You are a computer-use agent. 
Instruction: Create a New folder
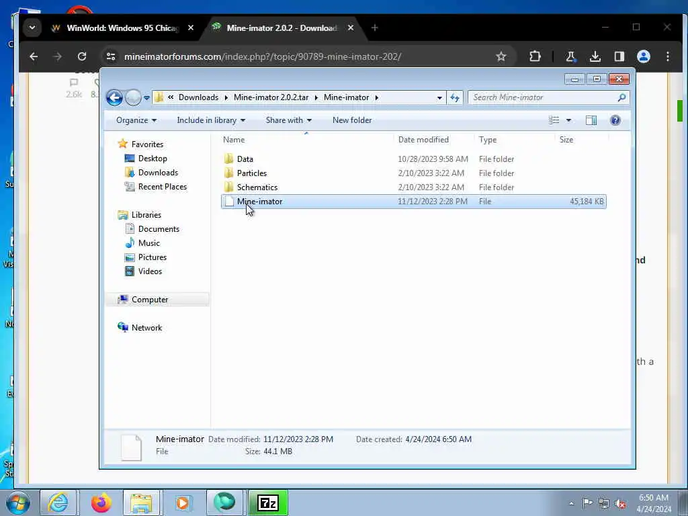[x=352, y=120]
